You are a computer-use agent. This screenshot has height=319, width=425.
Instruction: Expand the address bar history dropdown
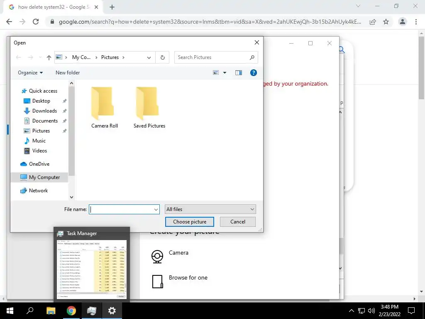pyautogui.click(x=149, y=57)
